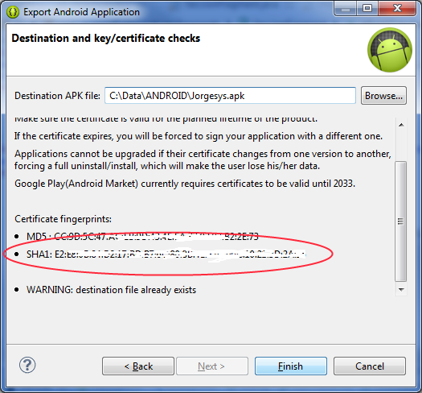Viewport: 422px width, 393px height.
Task: Click the disabled Next > button
Action: [x=212, y=366]
